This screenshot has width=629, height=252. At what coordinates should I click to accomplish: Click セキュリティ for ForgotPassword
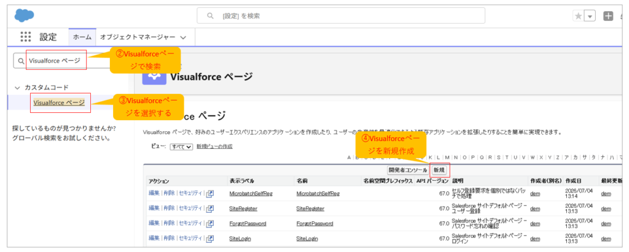click(x=190, y=224)
